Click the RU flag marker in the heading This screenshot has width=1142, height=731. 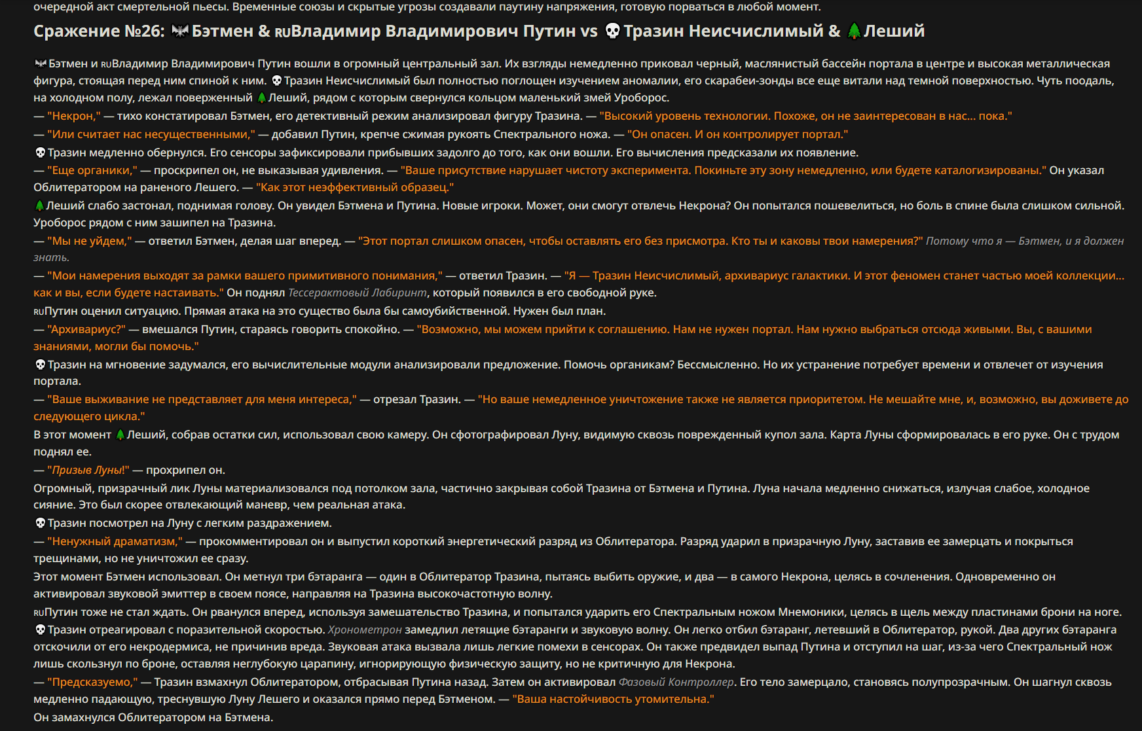(282, 33)
